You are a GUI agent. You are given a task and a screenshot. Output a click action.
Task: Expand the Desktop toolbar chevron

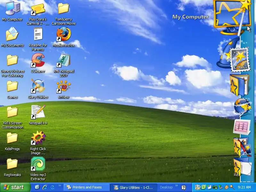177,186
